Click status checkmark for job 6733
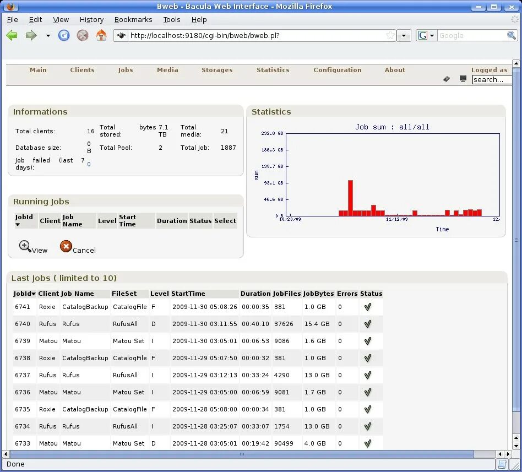The image size is (522, 472). (367, 443)
